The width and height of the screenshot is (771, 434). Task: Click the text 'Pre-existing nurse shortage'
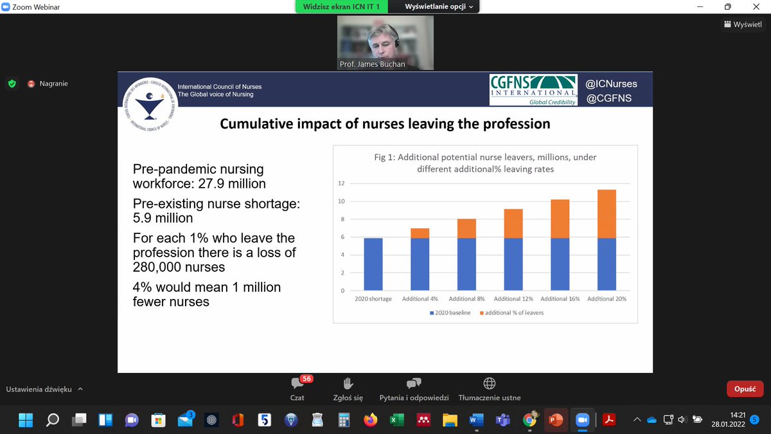217,204
